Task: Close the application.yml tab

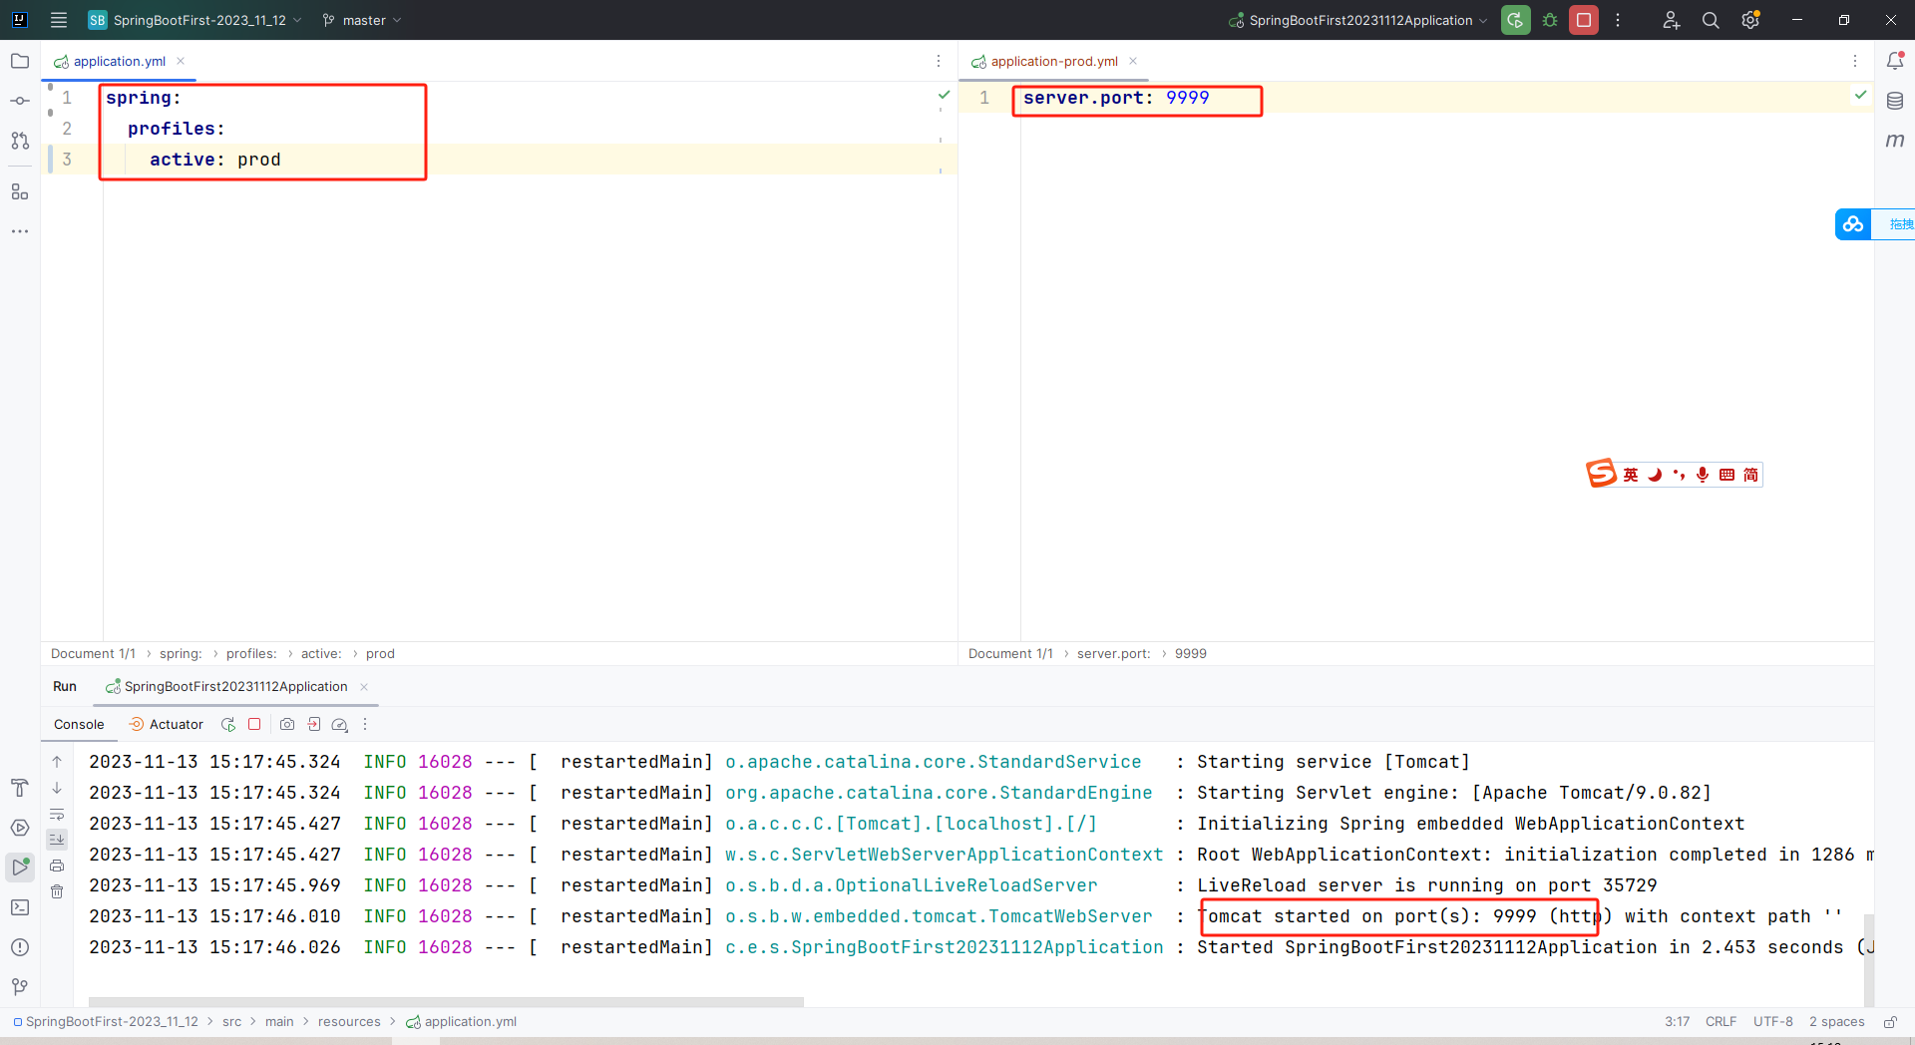Action: (x=181, y=61)
